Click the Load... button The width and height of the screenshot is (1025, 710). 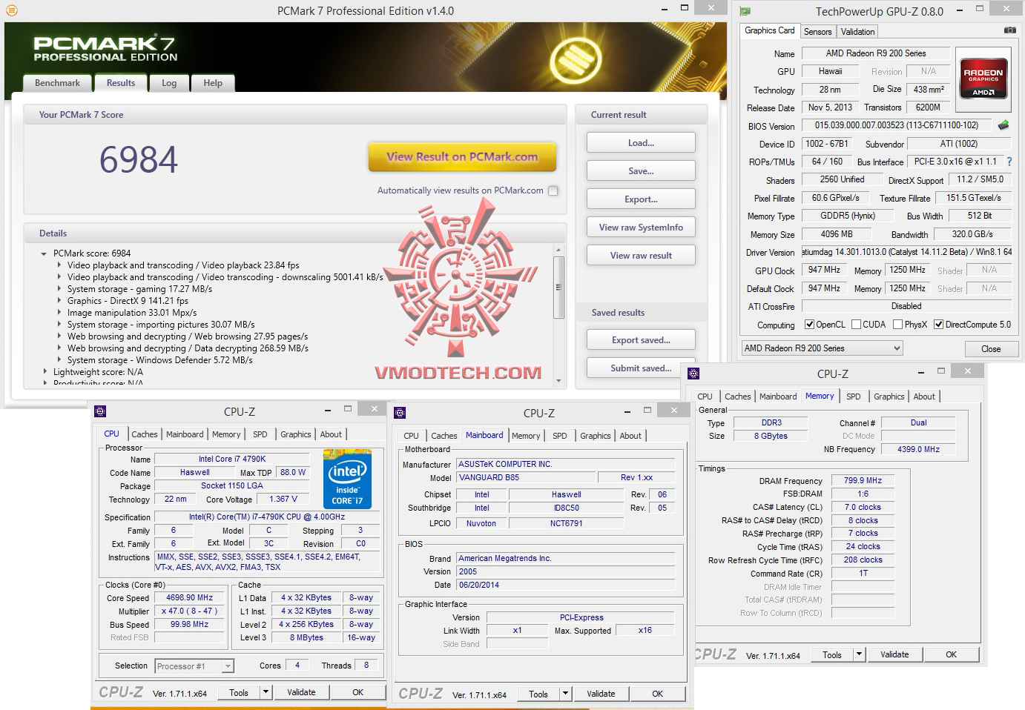coord(641,142)
